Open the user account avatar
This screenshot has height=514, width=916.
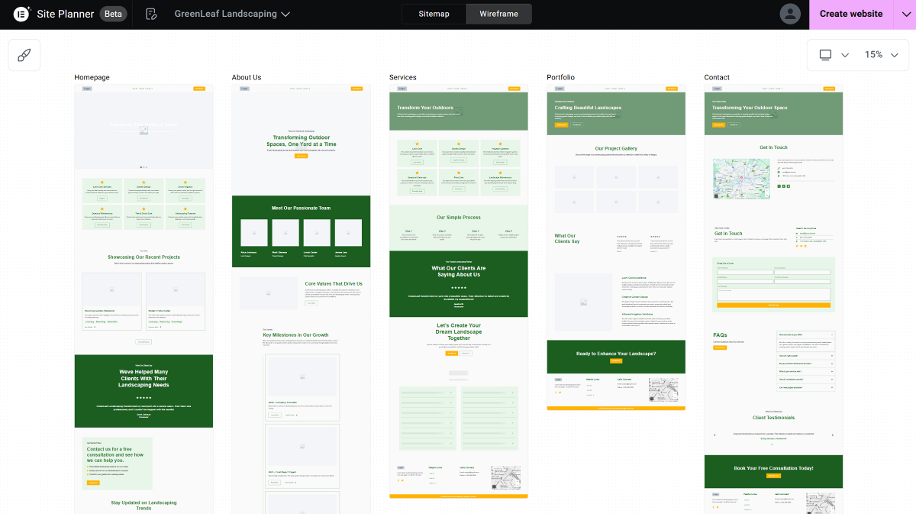click(790, 14)
